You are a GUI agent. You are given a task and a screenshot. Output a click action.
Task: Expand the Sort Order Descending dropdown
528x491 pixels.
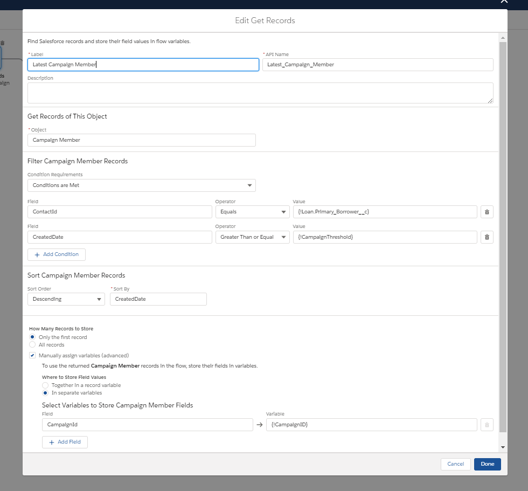click(66, 299)
